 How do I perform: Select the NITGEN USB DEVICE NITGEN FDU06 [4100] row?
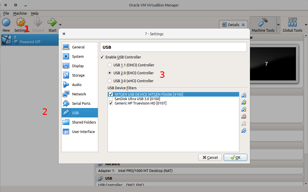pos(173,94)
